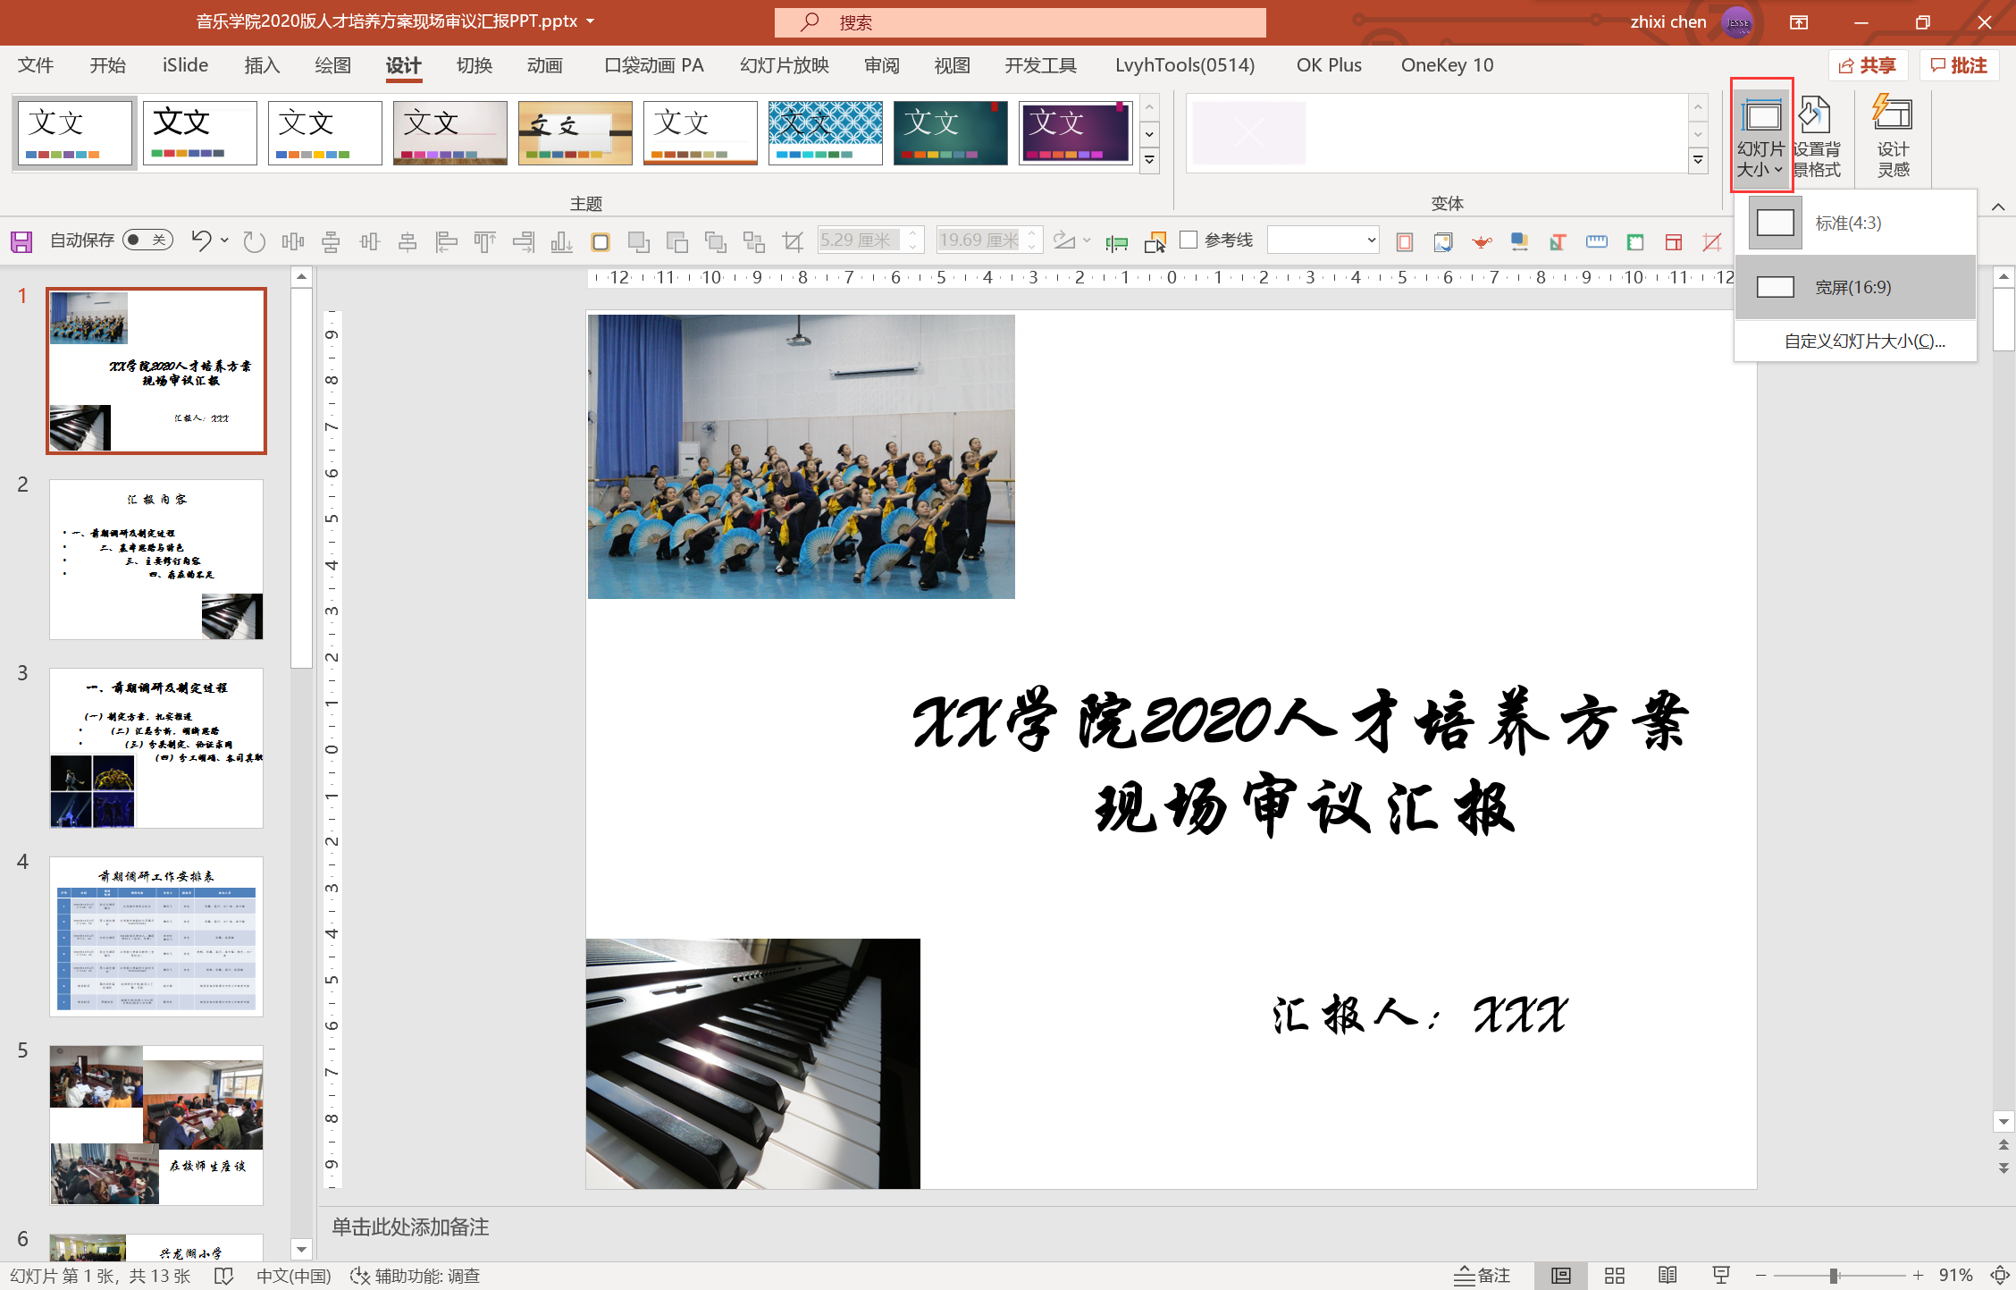
Task: Click the undo arrow icon
Action: click(x=201, y=240)
